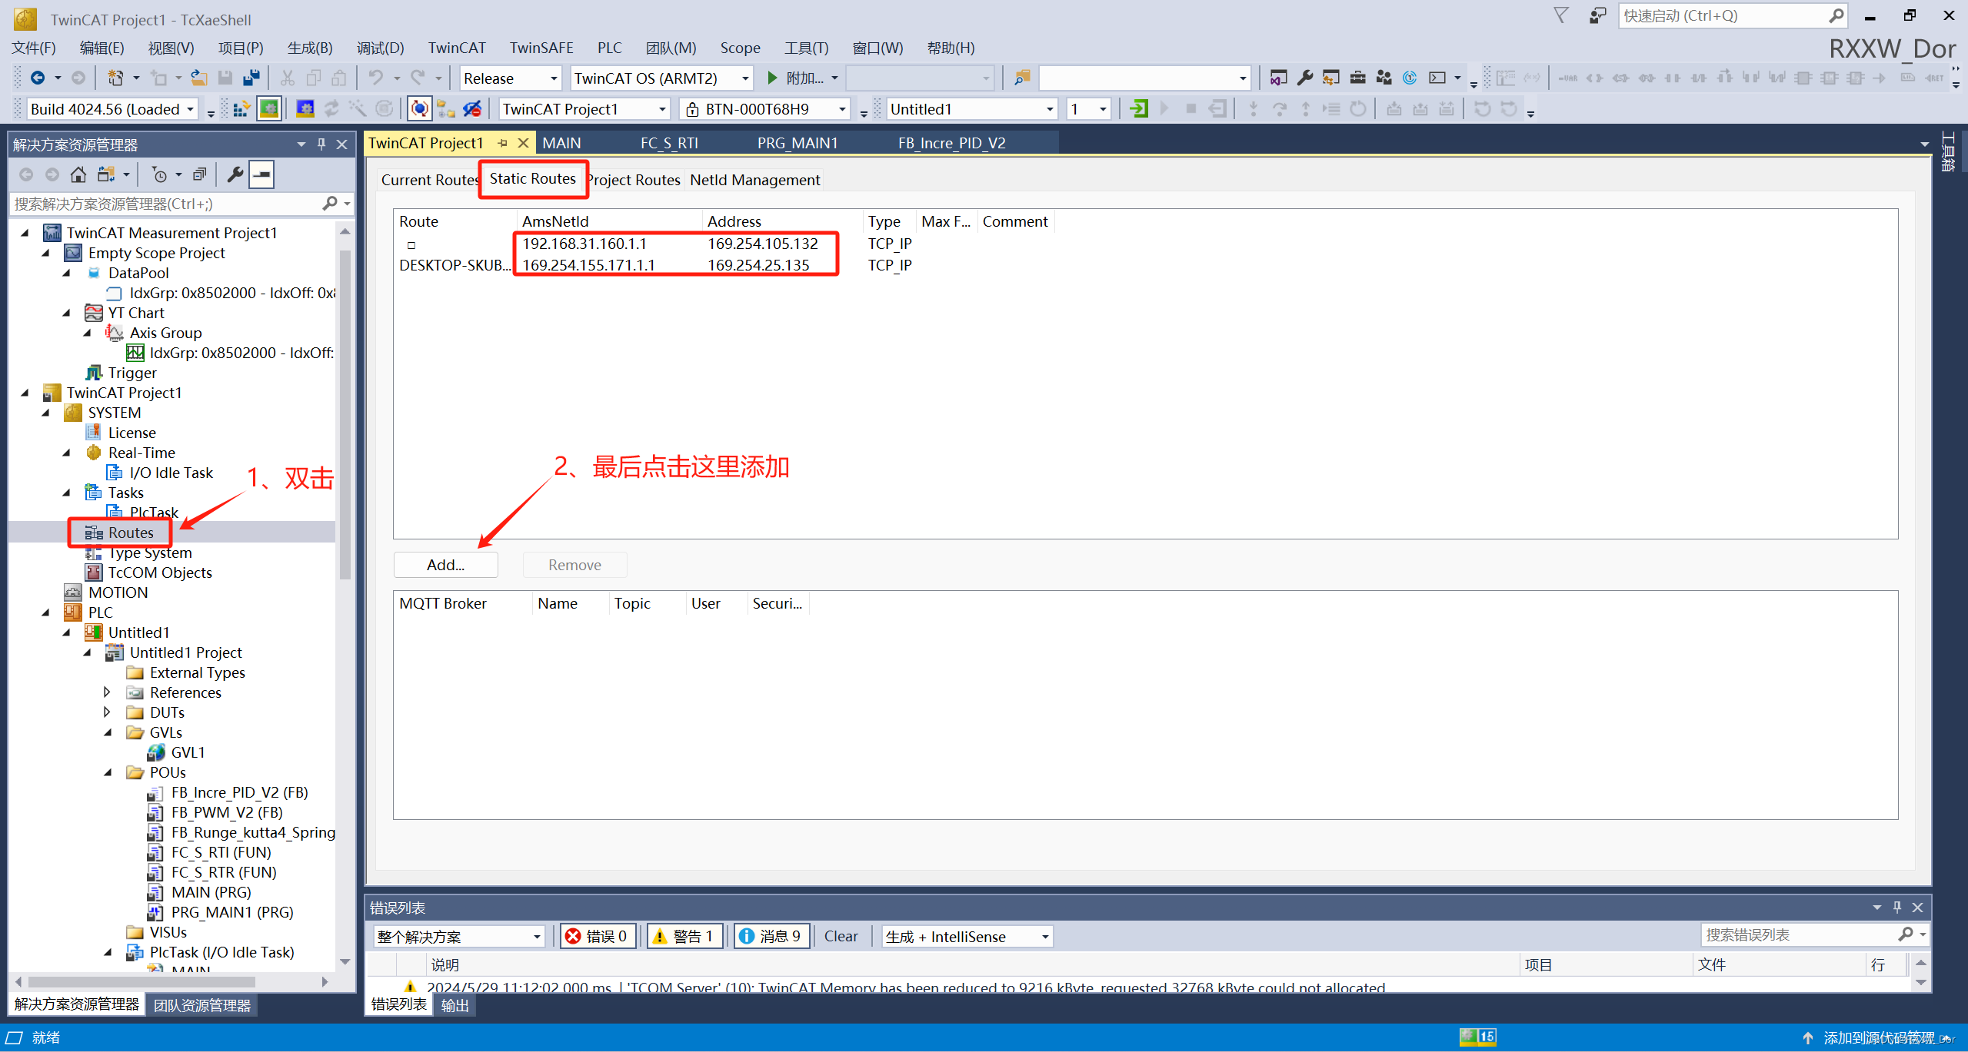Click Restart TwinCAT Config Mode icon
The height and width of the screenshot is (1052, 1968).
tap(305, 109)
